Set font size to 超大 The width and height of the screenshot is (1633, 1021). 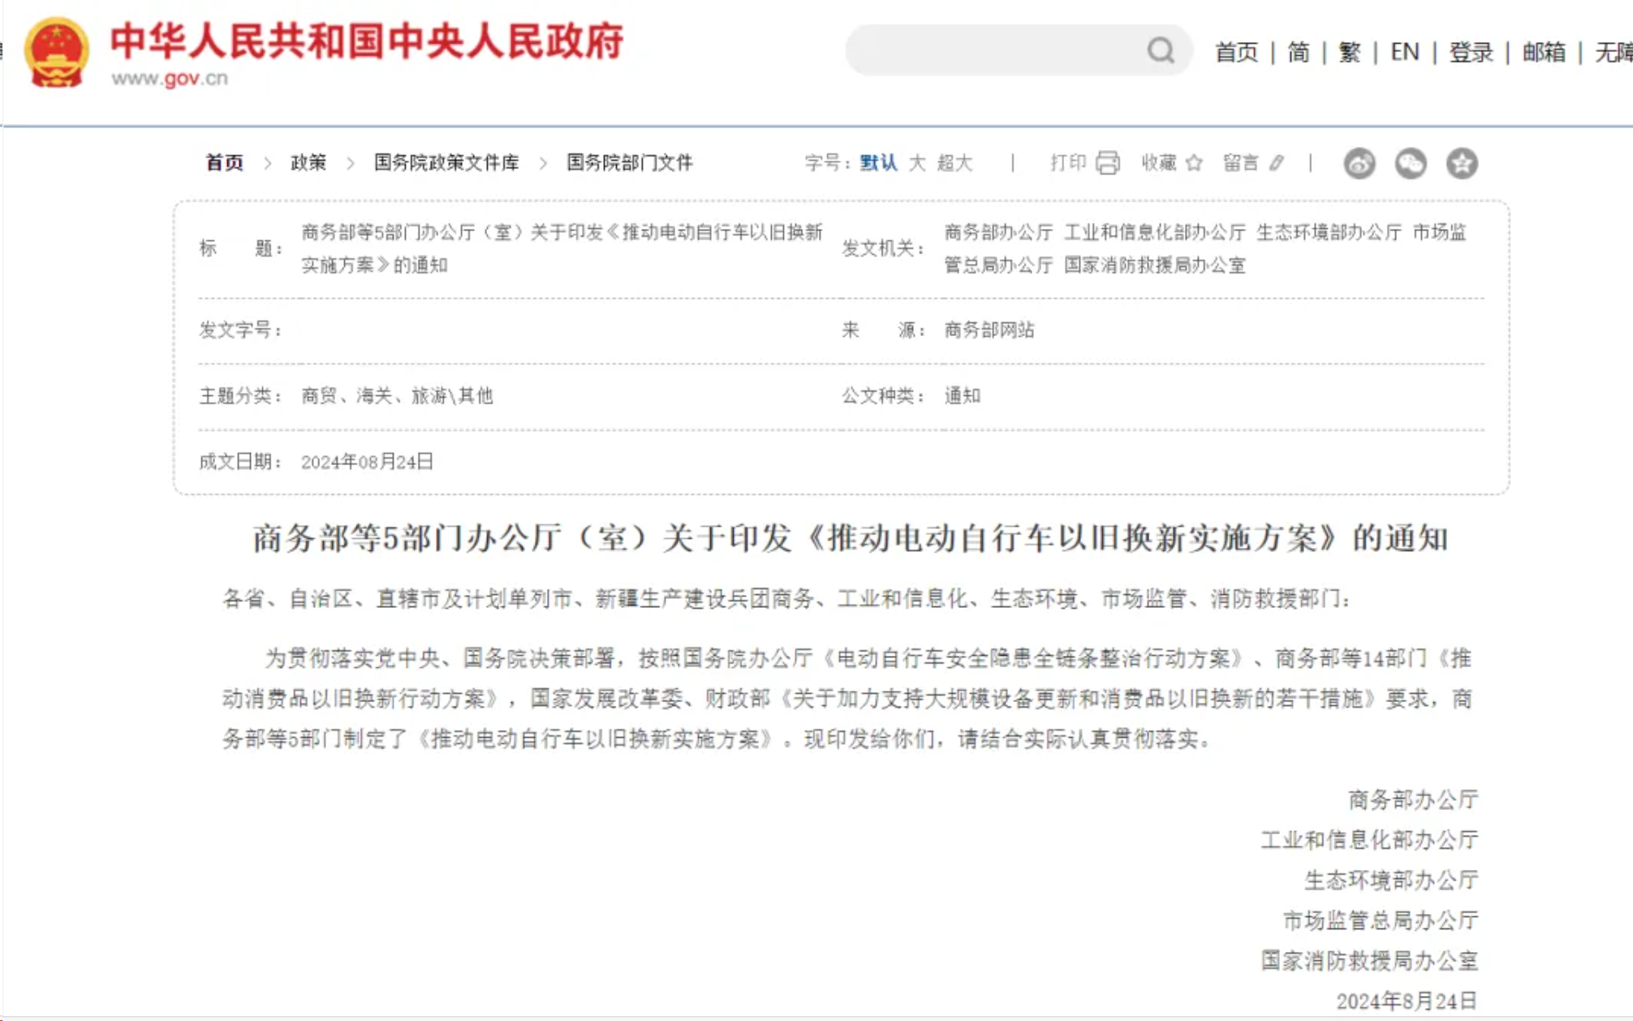954,163
